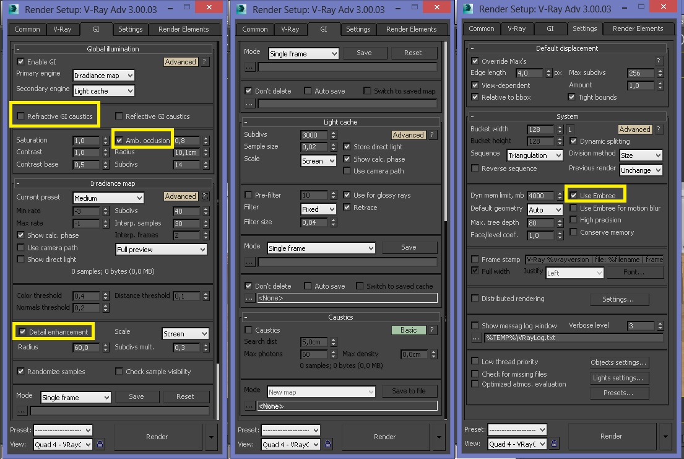This screenshot has width=684, height=459.
Task: Open help '?' for Caustics rollout
Action: coord(432,330)
